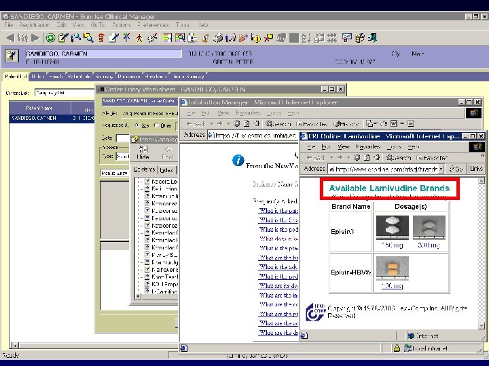
Task: Click the grey square icon in main toolbar
Action: (294, 38)
